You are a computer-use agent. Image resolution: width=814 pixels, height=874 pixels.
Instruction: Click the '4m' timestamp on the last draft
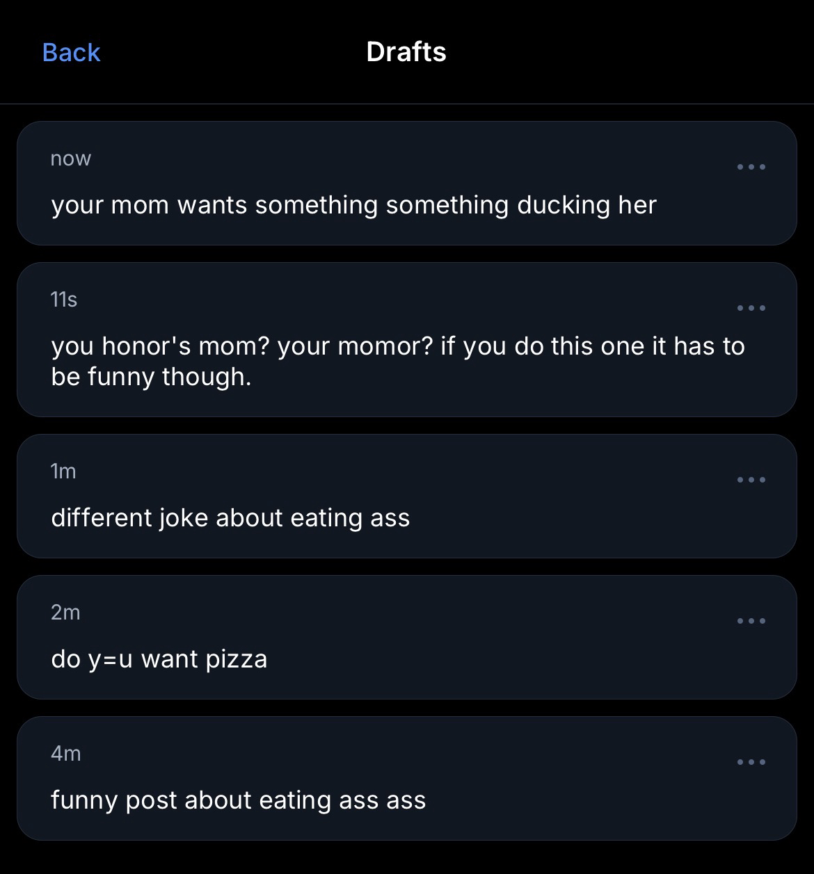tap(66, 754)
